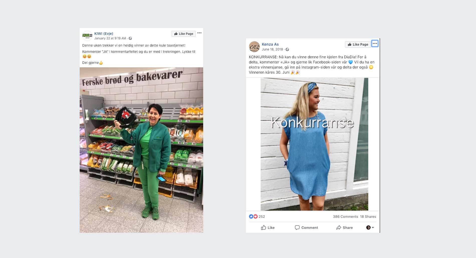Open the Konkurranse dress photo
476x258 pixels.
(314, 144)
